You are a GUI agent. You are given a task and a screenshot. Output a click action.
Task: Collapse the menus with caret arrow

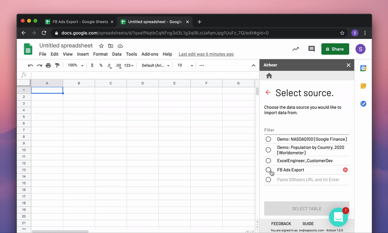pyautogui.click(x=253, y=66)
